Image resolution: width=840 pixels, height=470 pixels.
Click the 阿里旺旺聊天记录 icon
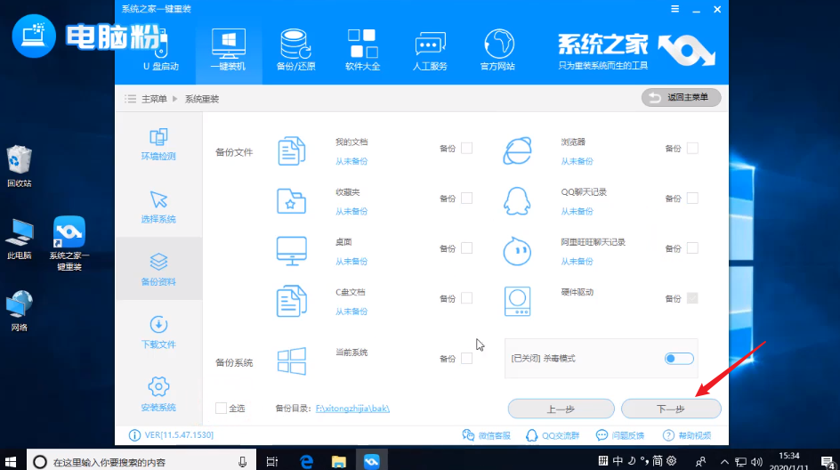pyautogui.click(x=517, y=251)
